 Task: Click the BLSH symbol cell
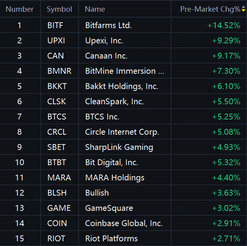[57, 193]
